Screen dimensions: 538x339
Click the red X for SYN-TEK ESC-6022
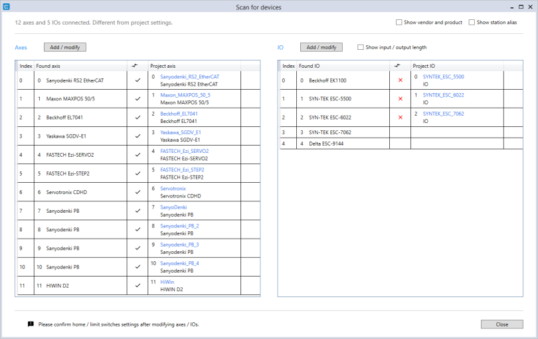[x=400, y=118]
